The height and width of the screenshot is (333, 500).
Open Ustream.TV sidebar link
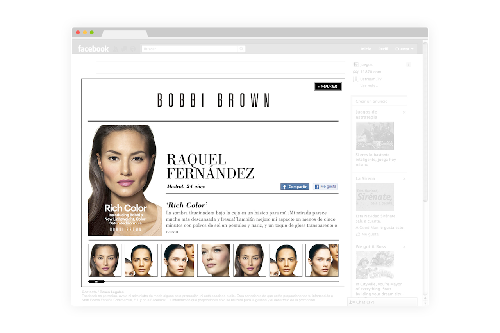tap(371, 79)
